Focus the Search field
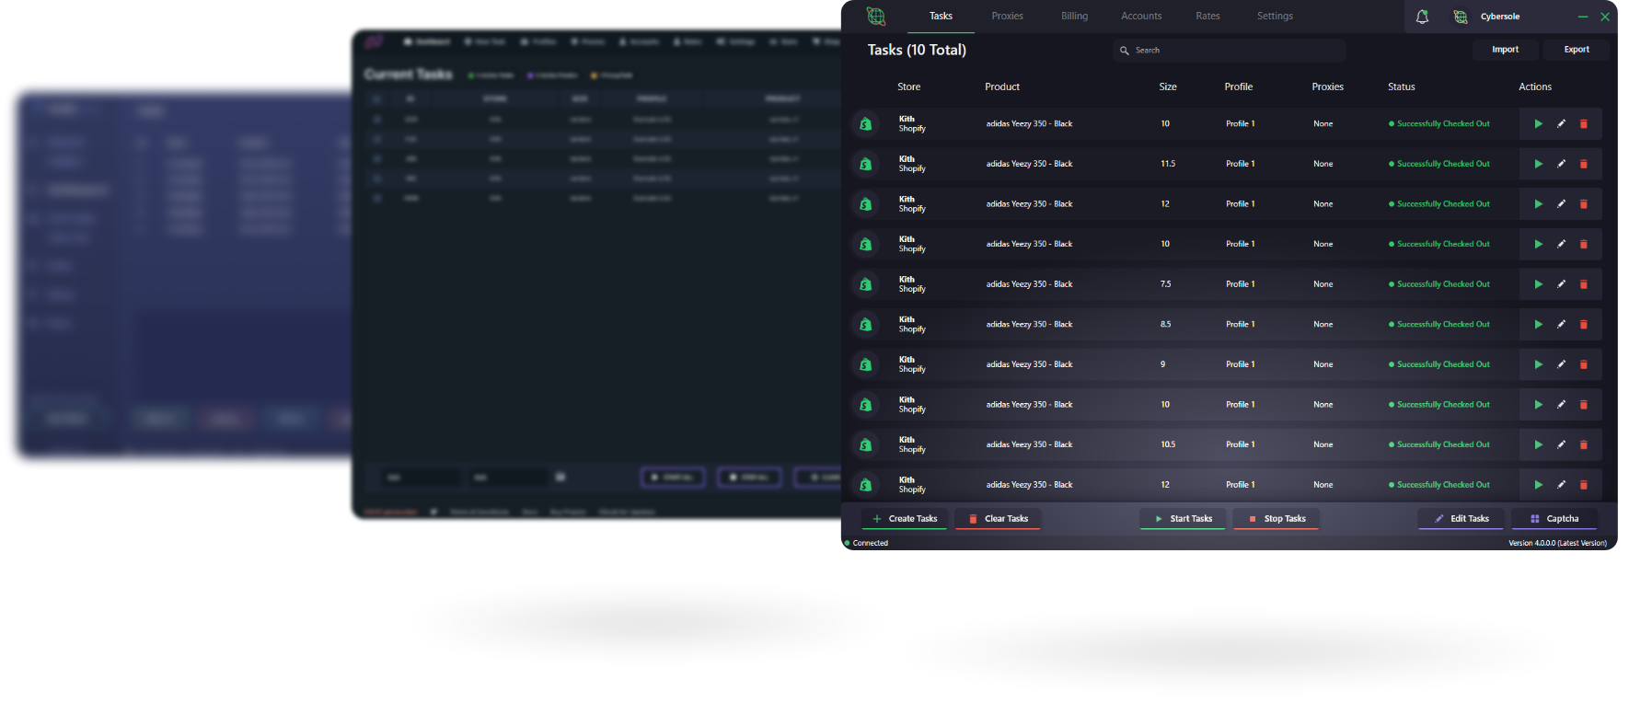This screenshot has width=1629, height=726. click(x=1230, y=51)
